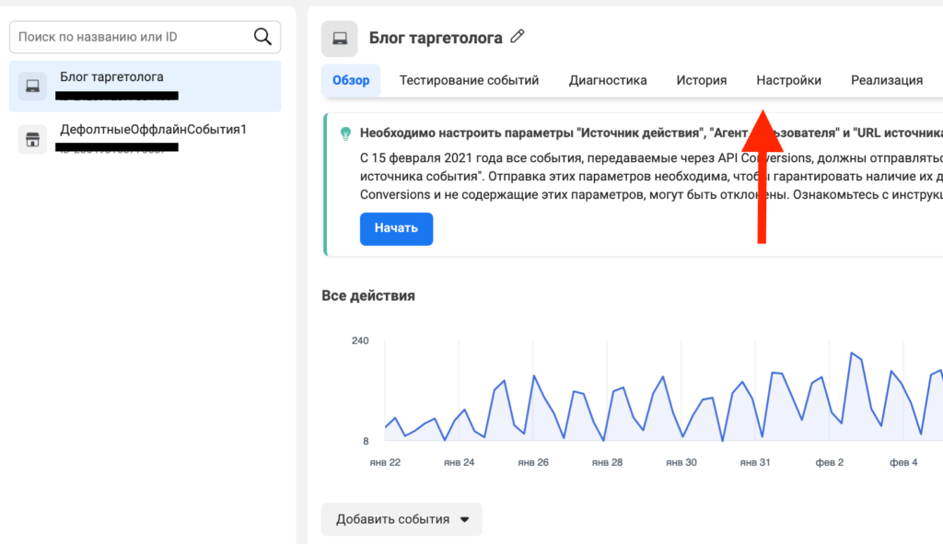Screen dimensions: 943x544
Task: Select ДефолтныеОффлайнСобытия1 name in the source list
Action: pyautogui.click(x=153, y=129)
